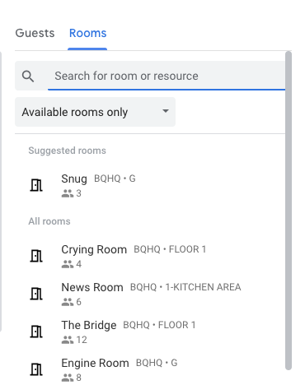Select the Rooms tab

(x=87, y=33)
